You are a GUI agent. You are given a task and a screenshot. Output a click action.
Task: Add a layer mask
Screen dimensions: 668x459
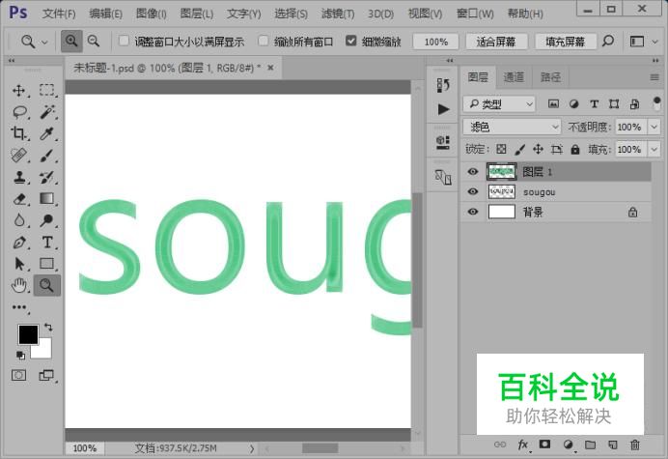click(544, 445)
